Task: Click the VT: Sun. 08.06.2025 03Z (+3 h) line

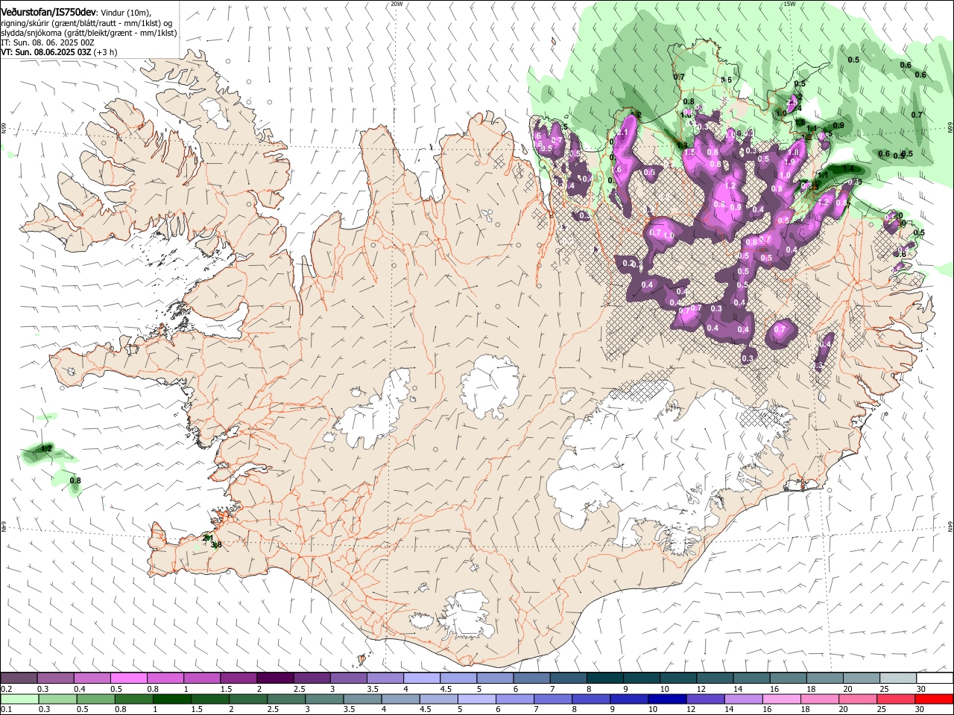Action: coord(59,53)
